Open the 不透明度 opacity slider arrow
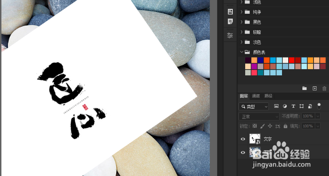The image size is (329, 176). [x=318, y=116]
